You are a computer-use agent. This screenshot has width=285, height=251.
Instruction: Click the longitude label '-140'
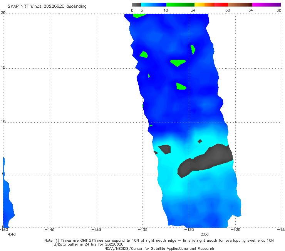(x=96, y=230)
